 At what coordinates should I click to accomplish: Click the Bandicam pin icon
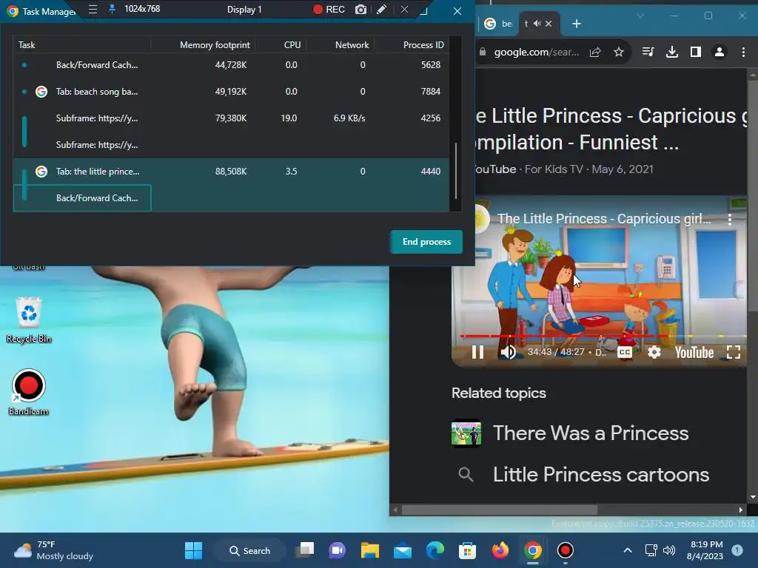point(112,9)
